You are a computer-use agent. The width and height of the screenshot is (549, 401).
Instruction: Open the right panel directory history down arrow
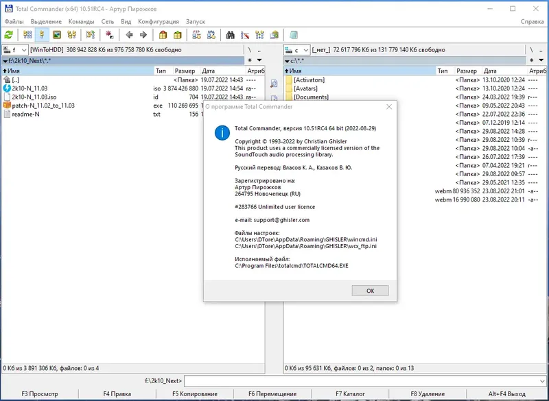(541, 60)
